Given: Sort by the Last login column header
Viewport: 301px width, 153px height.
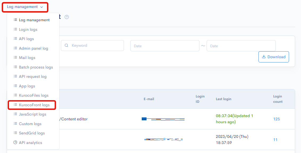Looking at the screenshot, I should (224, 99).
